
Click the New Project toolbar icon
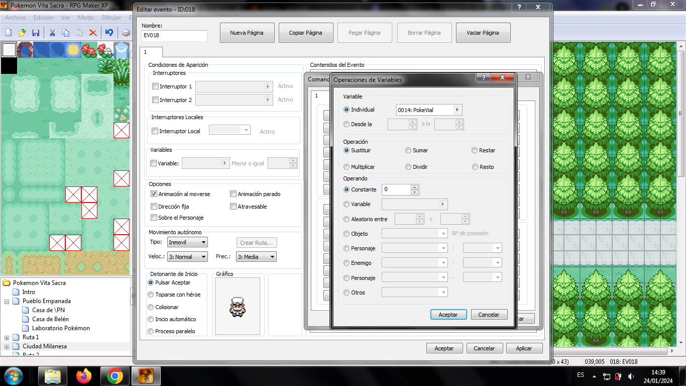[x=9, y=33]
